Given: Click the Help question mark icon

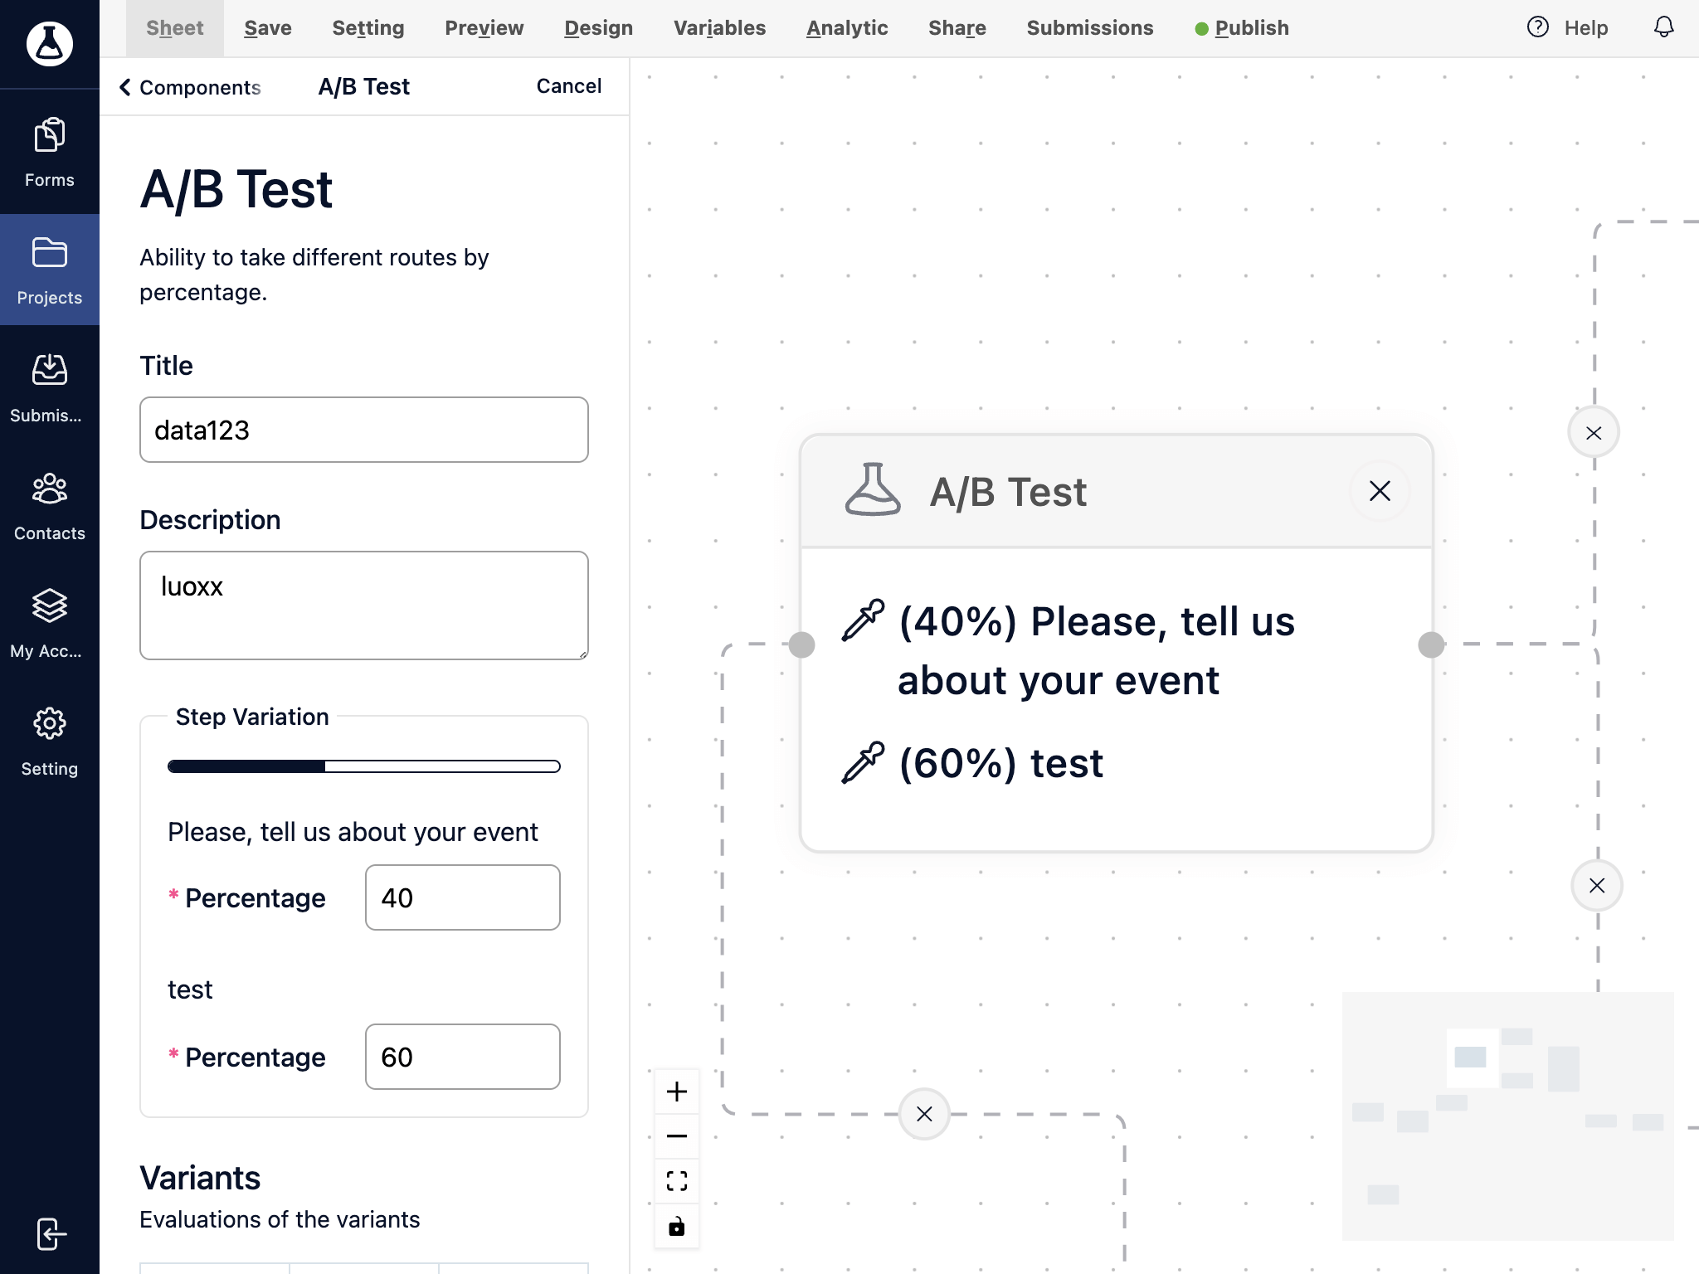Looking at the screenshot, I should 1538,27.
